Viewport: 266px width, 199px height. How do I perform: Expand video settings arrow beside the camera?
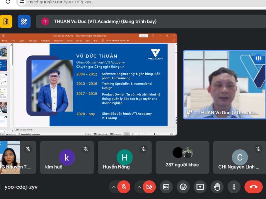(139, 187)
